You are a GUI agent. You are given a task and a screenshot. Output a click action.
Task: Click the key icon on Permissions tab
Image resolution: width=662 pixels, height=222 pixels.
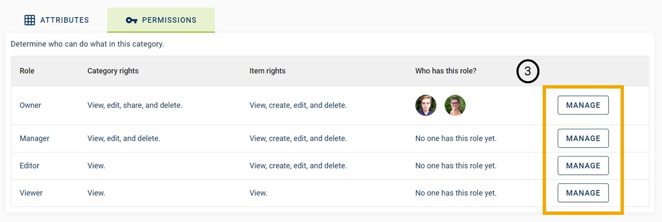[131, 20]
